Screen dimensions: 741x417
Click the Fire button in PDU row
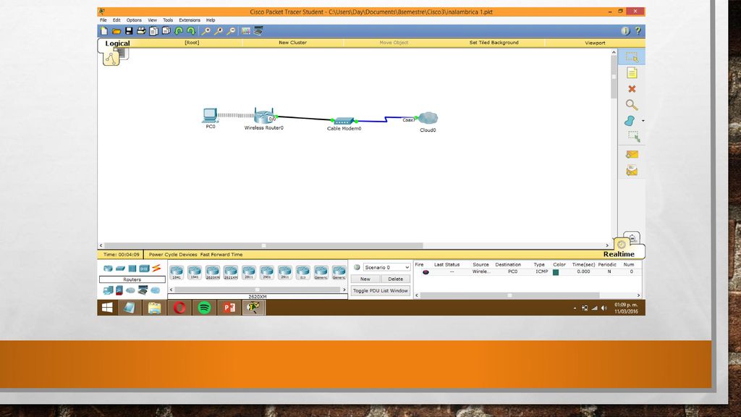[425, 272]
